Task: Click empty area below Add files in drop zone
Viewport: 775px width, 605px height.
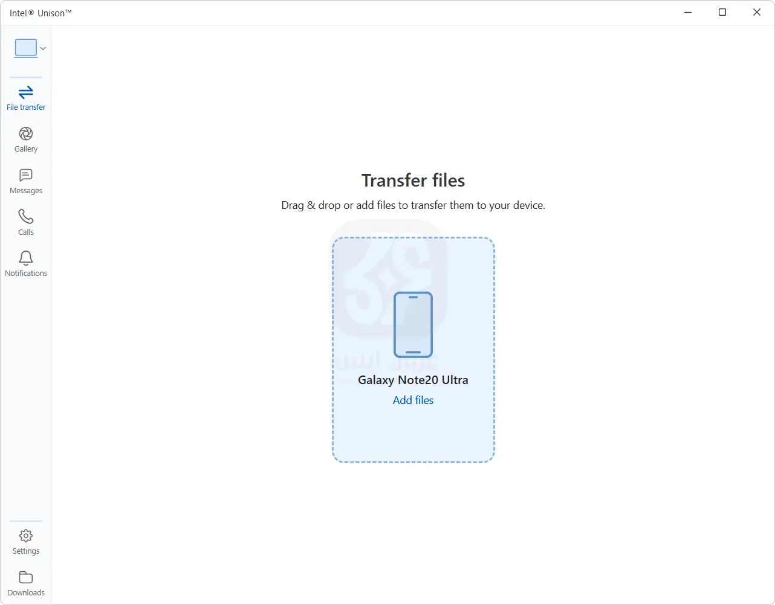Action: click(413, 435)
